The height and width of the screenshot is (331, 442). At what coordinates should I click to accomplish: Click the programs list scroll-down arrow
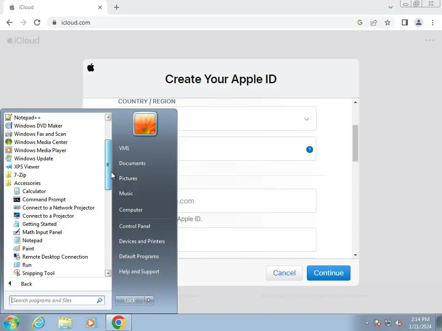click(x=108, y=273)
